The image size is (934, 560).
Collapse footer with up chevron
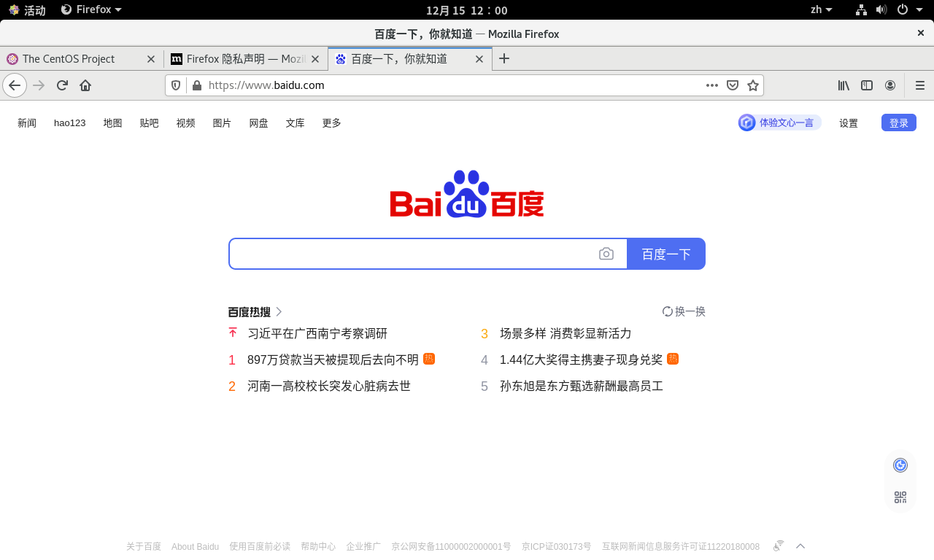(800, 546)
